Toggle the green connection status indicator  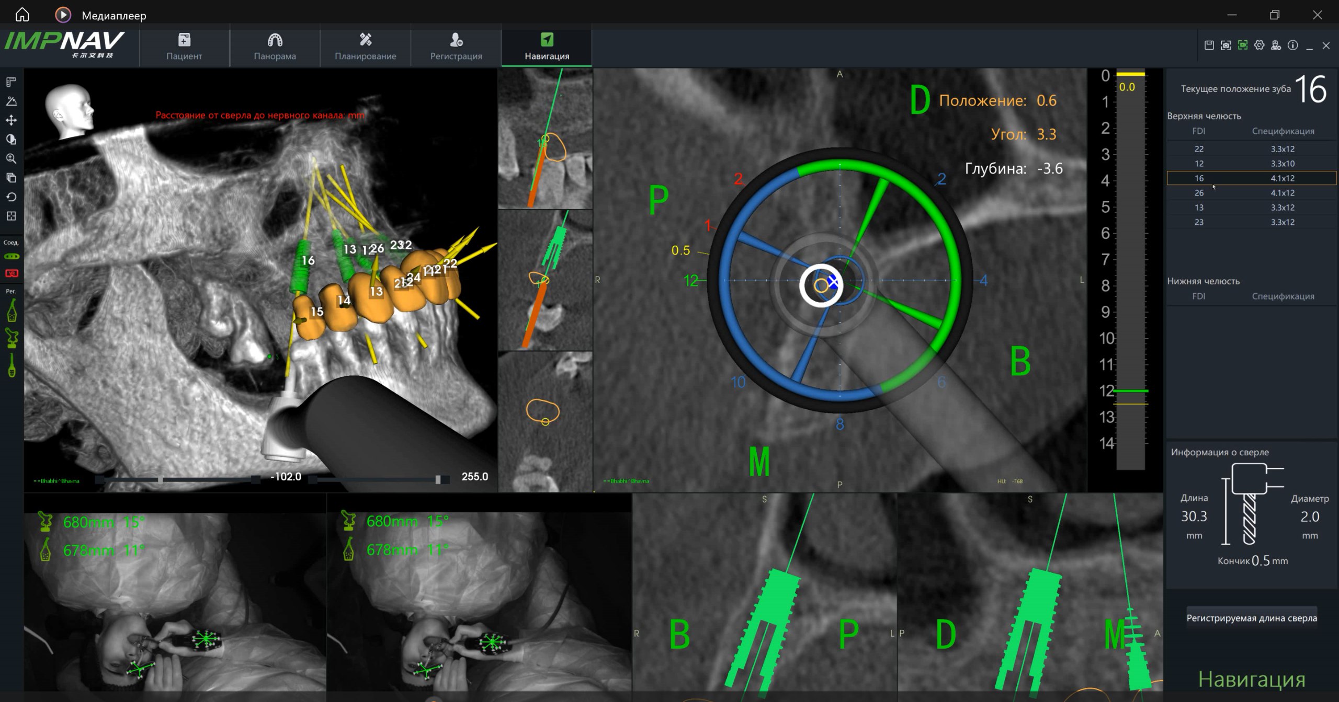pyautogui.click(x=11, y=257)
